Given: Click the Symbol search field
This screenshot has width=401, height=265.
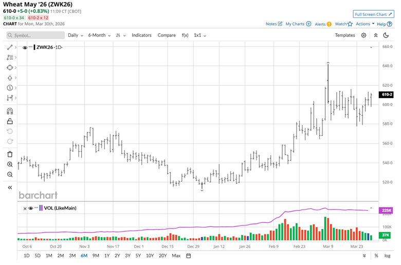Looking at the screenshot, I should (x=35, y=35).
